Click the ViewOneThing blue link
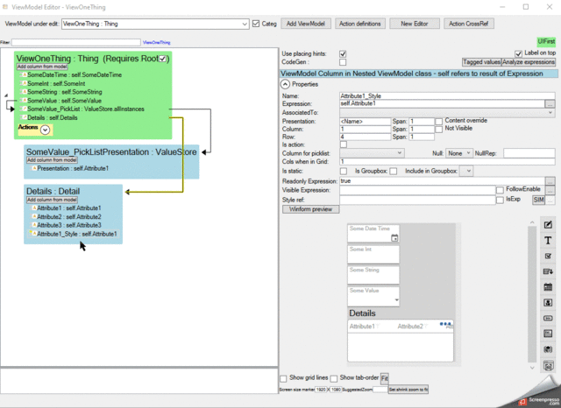Image resolution: width=561 pixels, height=408 pixels. coord(157,43)
